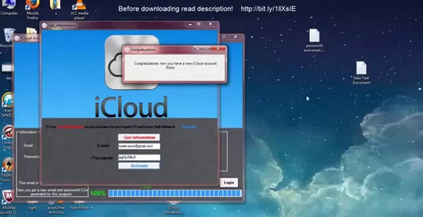Select the avast! Free Antivirus desktop label
423x217 pixels.
click(x=56, y=210)
